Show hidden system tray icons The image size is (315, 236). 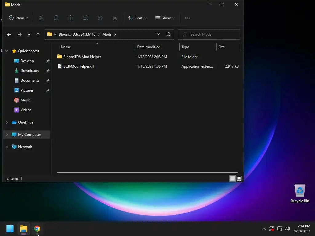coord(264,229)
